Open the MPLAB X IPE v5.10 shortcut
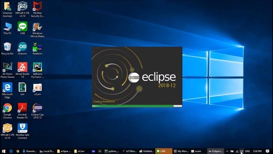Viewport: 273px width, 154px height. click(7, 131)
